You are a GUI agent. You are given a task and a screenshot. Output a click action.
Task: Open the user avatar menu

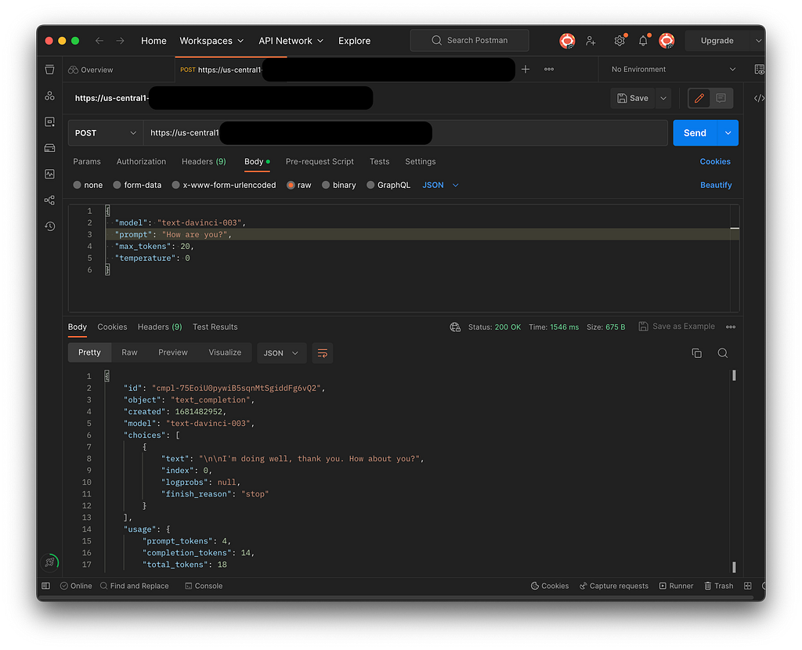667,41
